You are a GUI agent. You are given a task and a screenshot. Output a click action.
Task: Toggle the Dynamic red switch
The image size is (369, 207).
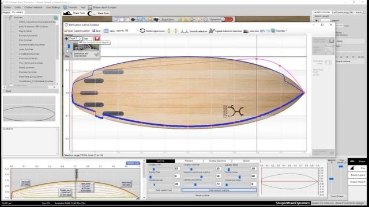[x=227, y=20]
